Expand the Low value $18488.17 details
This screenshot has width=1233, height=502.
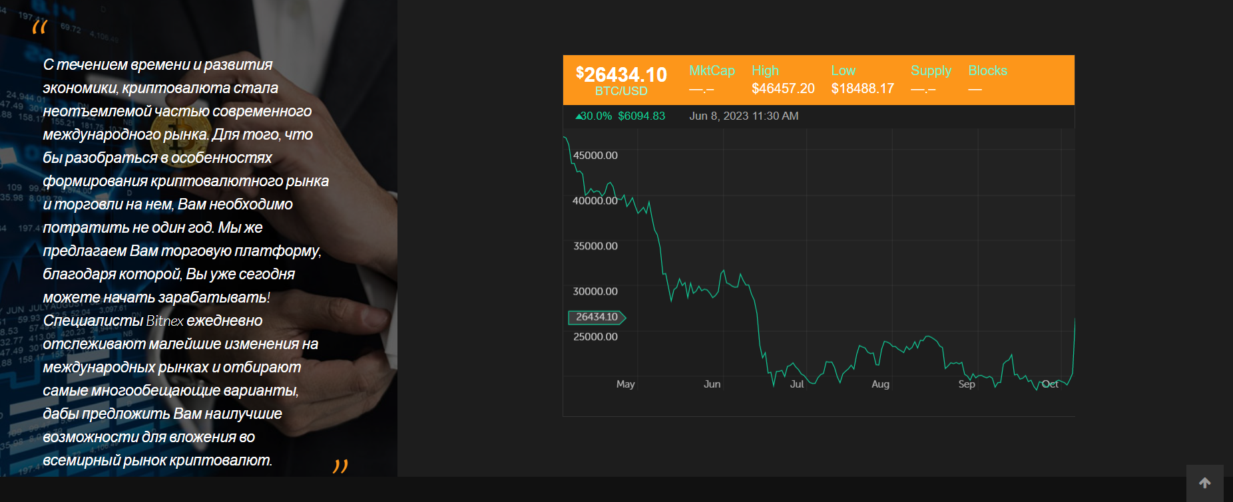click(x=863, y=86)
